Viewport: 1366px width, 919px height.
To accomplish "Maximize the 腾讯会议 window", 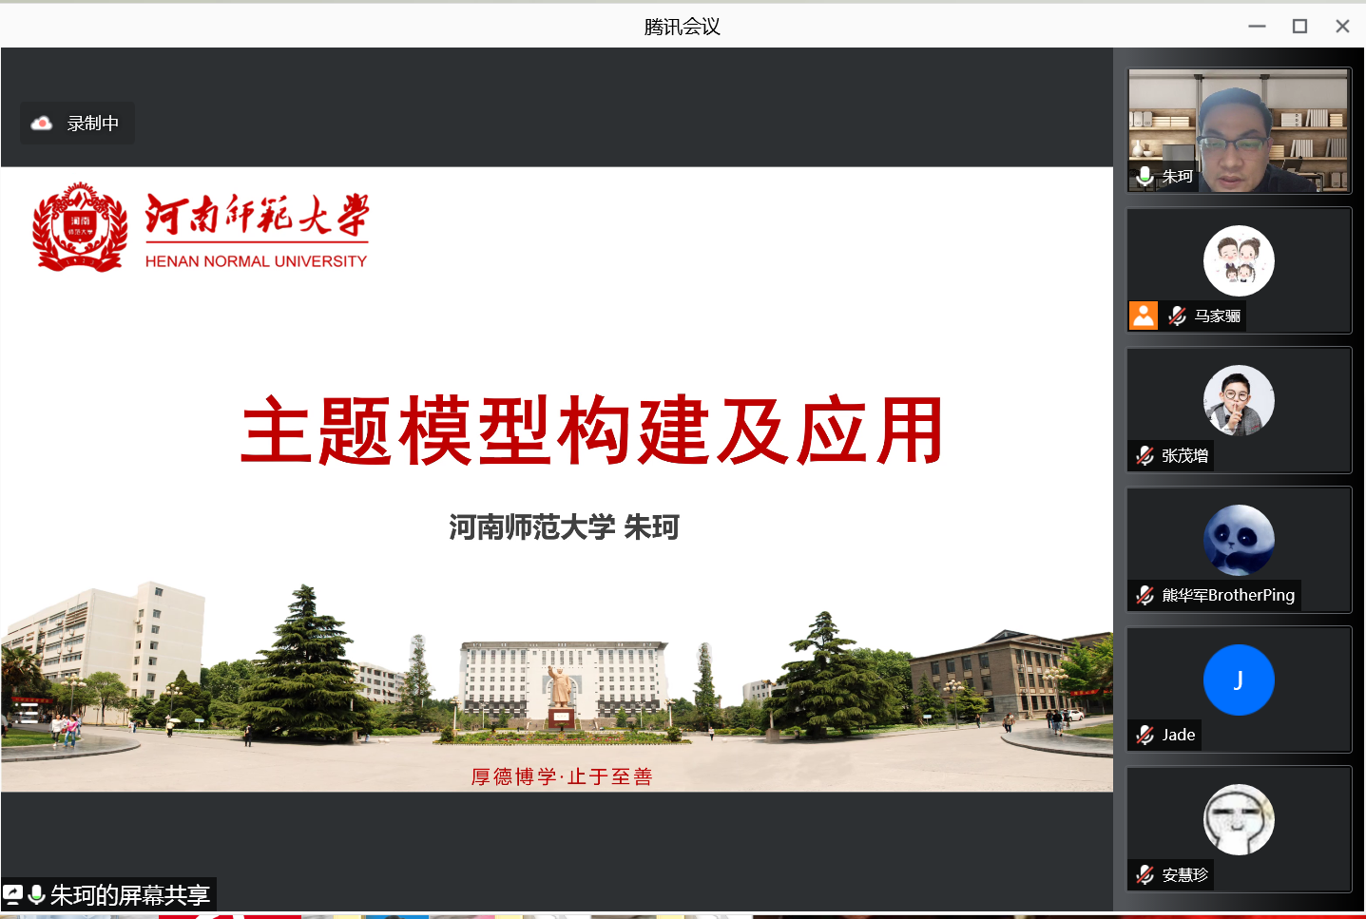I will [1299, 27].
